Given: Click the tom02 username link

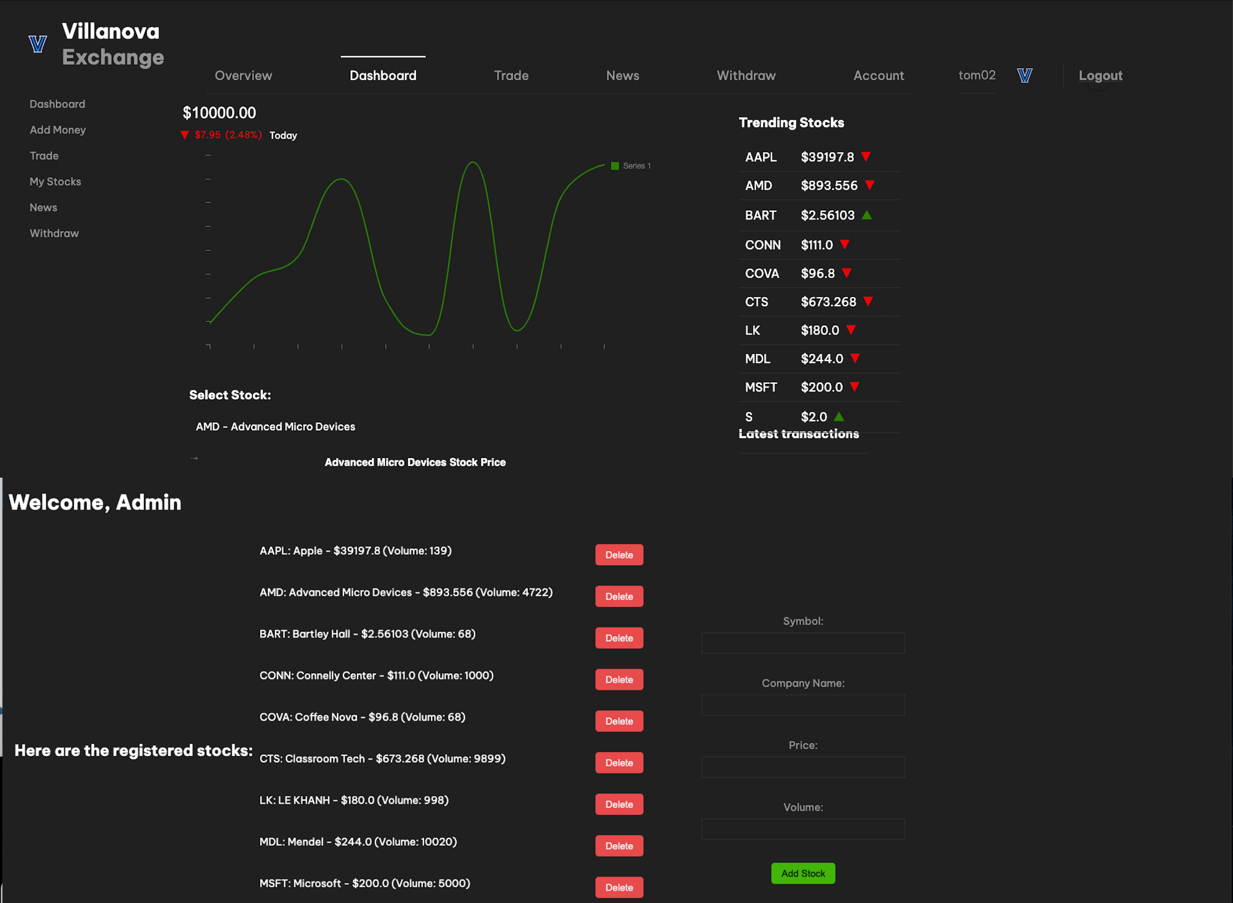Looking at the screenshot, I should pos(977,75).
